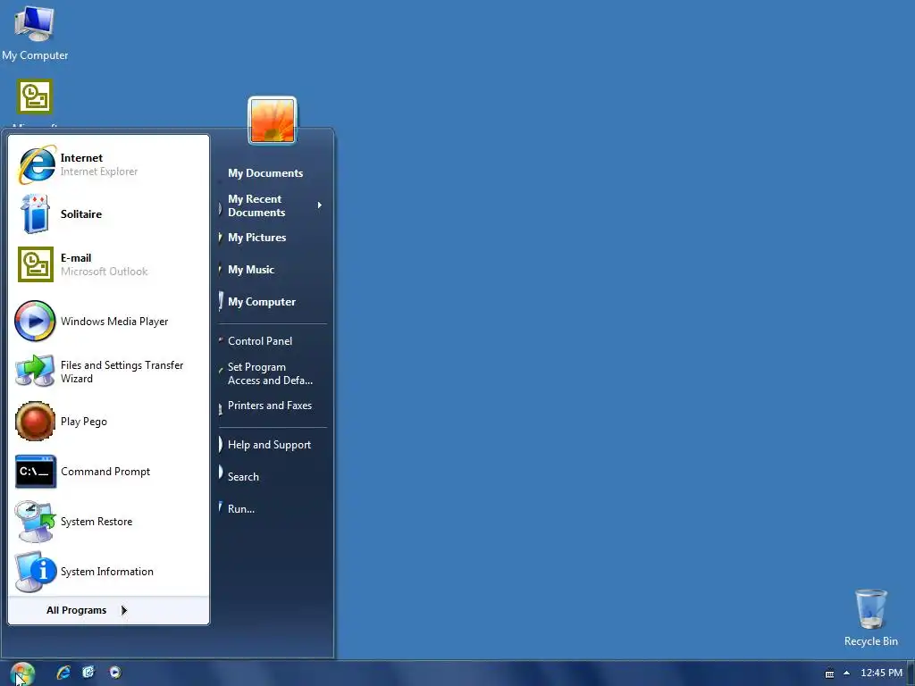Click the Start orb button

click(22, 673)
